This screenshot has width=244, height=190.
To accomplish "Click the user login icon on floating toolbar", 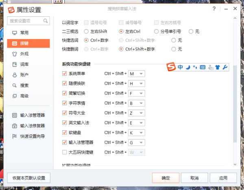I will point(211,68).
